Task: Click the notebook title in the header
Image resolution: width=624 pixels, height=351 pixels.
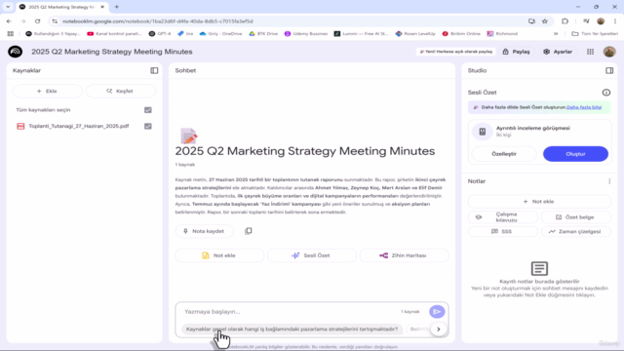Action: pos(112,52)
